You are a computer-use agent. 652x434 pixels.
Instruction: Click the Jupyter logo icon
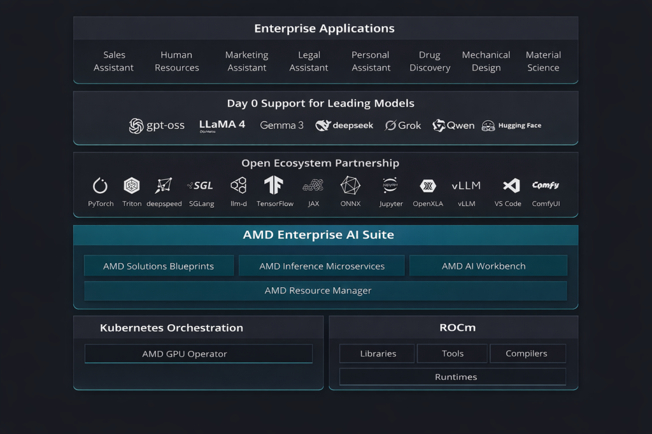390,186
